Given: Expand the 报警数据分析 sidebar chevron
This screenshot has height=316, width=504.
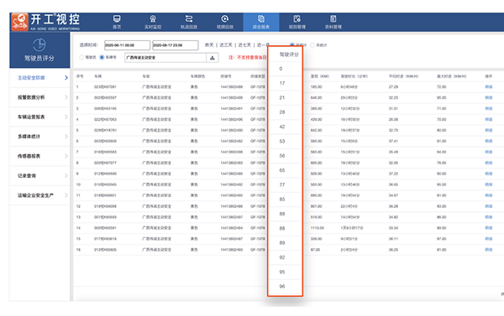Looking at the screenshot, I should point(66,97).
